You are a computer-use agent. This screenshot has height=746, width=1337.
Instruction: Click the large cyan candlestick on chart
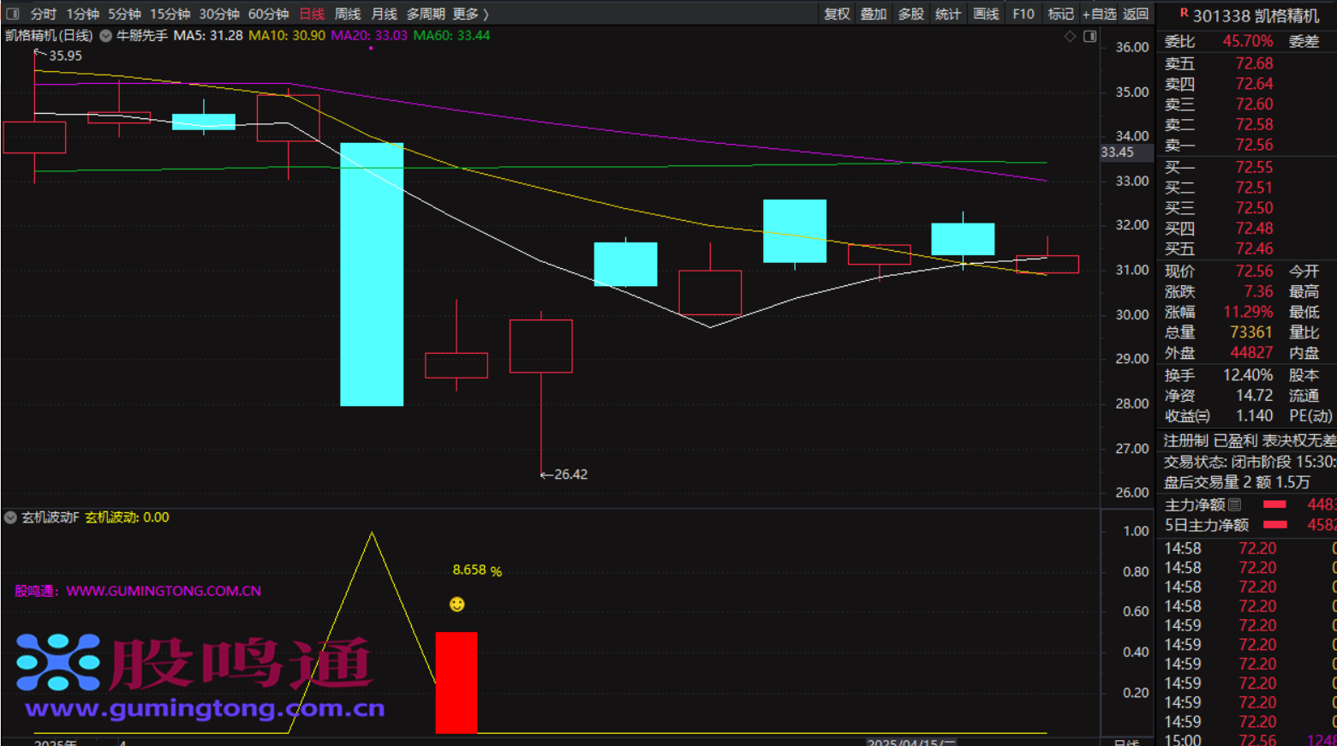(372, 274)
